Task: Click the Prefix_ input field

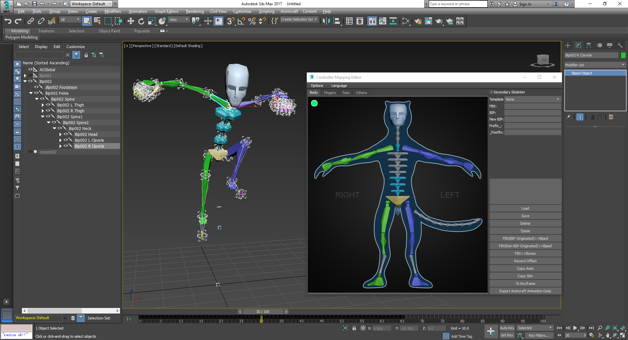Action: point(532,126)
